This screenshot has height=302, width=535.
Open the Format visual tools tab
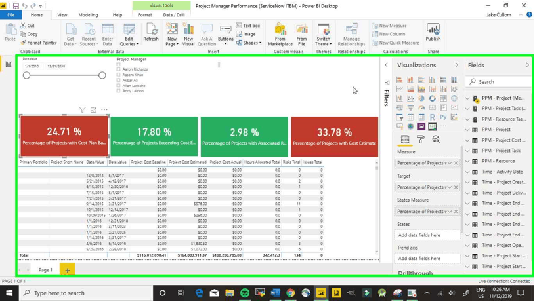point(144,15)
